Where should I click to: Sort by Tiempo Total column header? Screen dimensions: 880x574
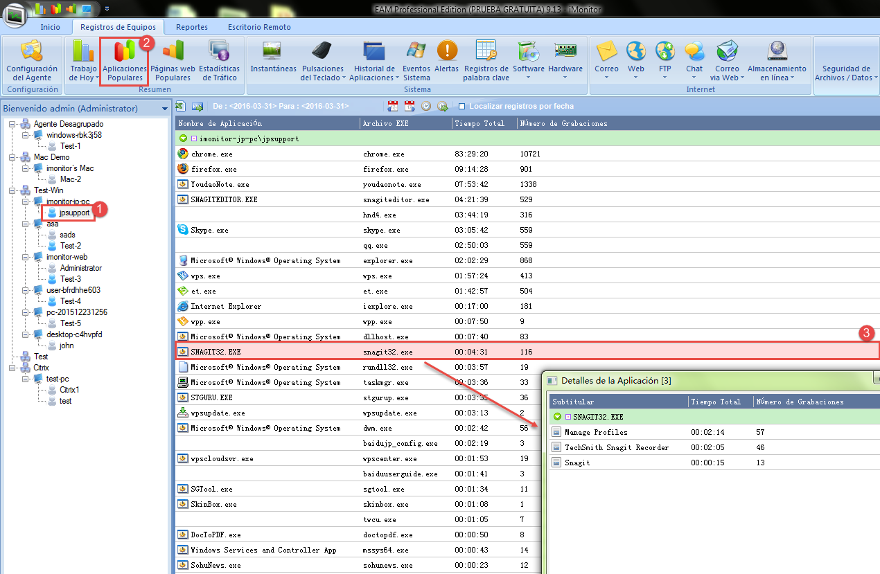[x=479, y=123]
